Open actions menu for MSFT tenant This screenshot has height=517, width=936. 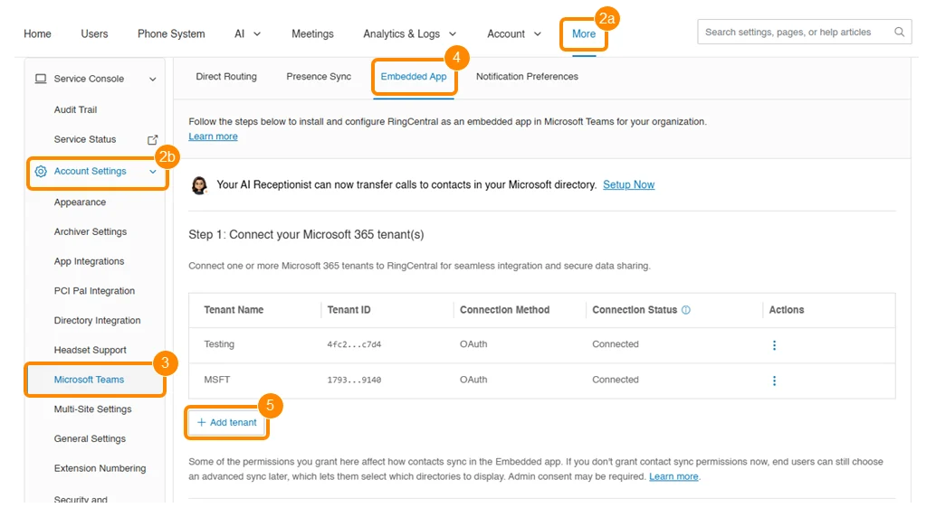point(774,381)
